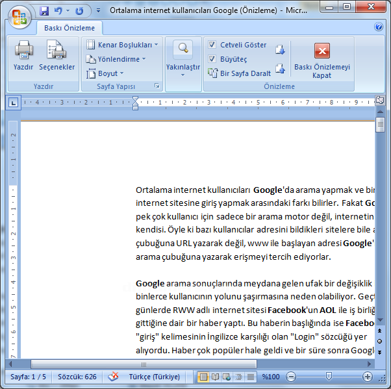This screenshot has width=391, height=389.
Task: Click horizontal scrollbar left arrow
Action: (x=10, y=364)
